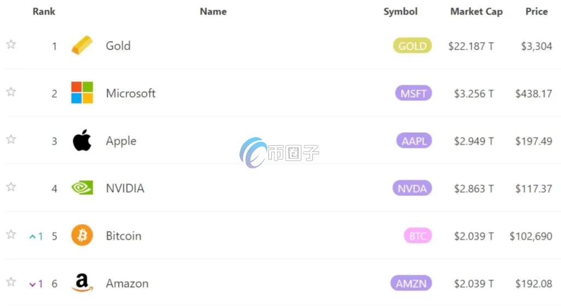
Task: Sort assets by the Price header
Action: [x=536, y=12]
